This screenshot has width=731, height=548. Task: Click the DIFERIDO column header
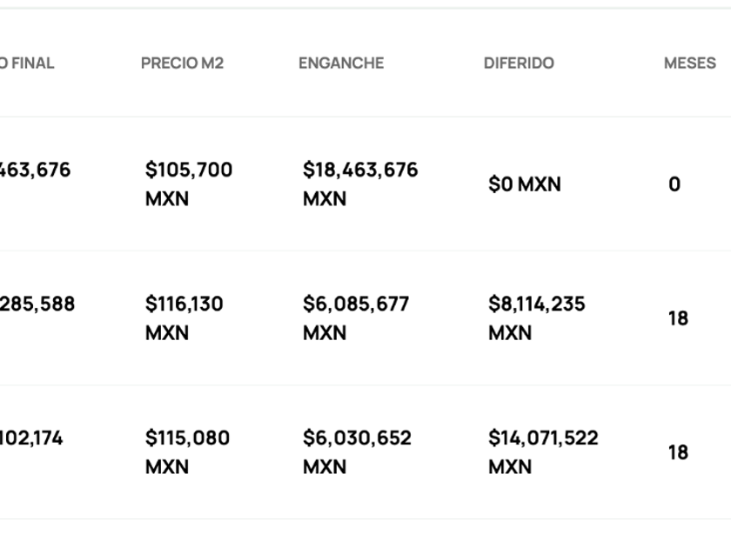[519, 63]
